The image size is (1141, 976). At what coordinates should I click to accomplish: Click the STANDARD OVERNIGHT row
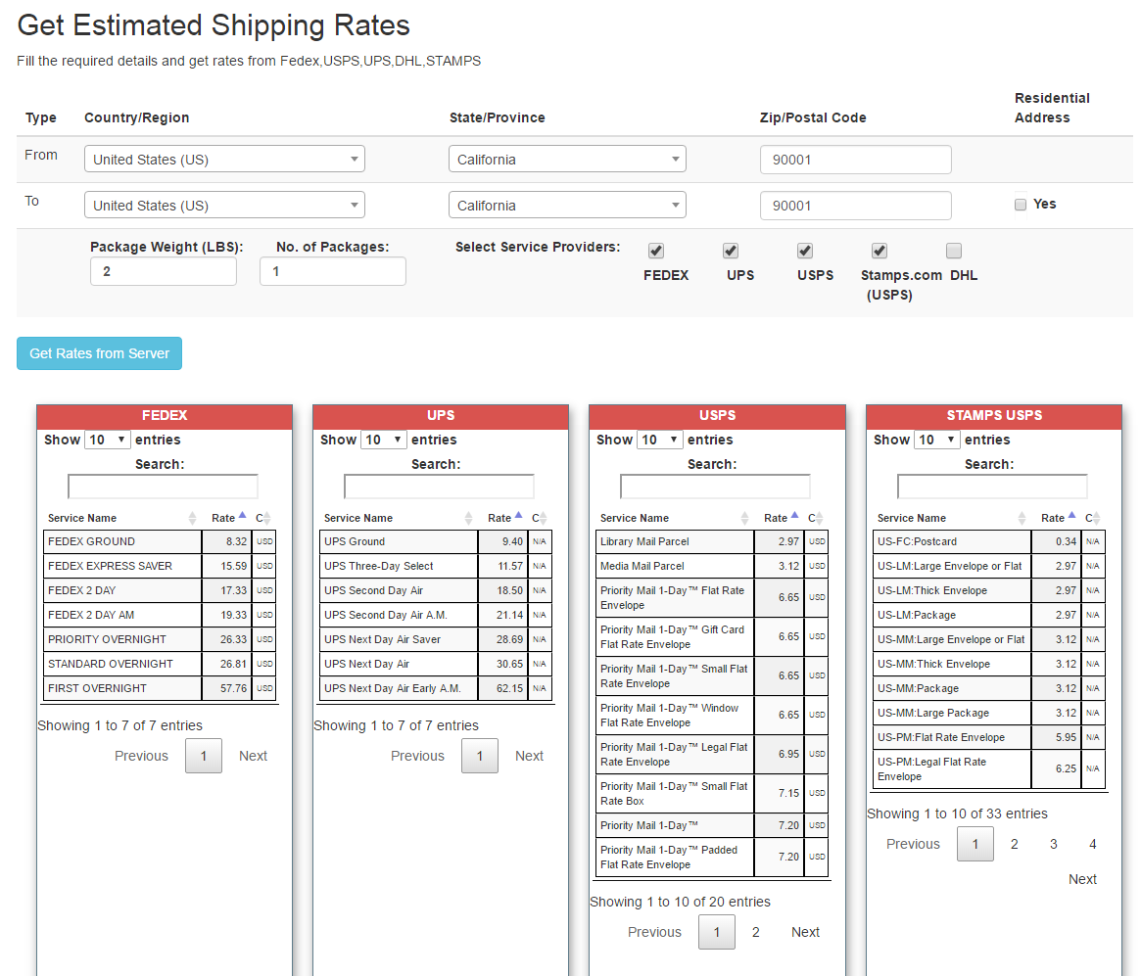(160, 664)
